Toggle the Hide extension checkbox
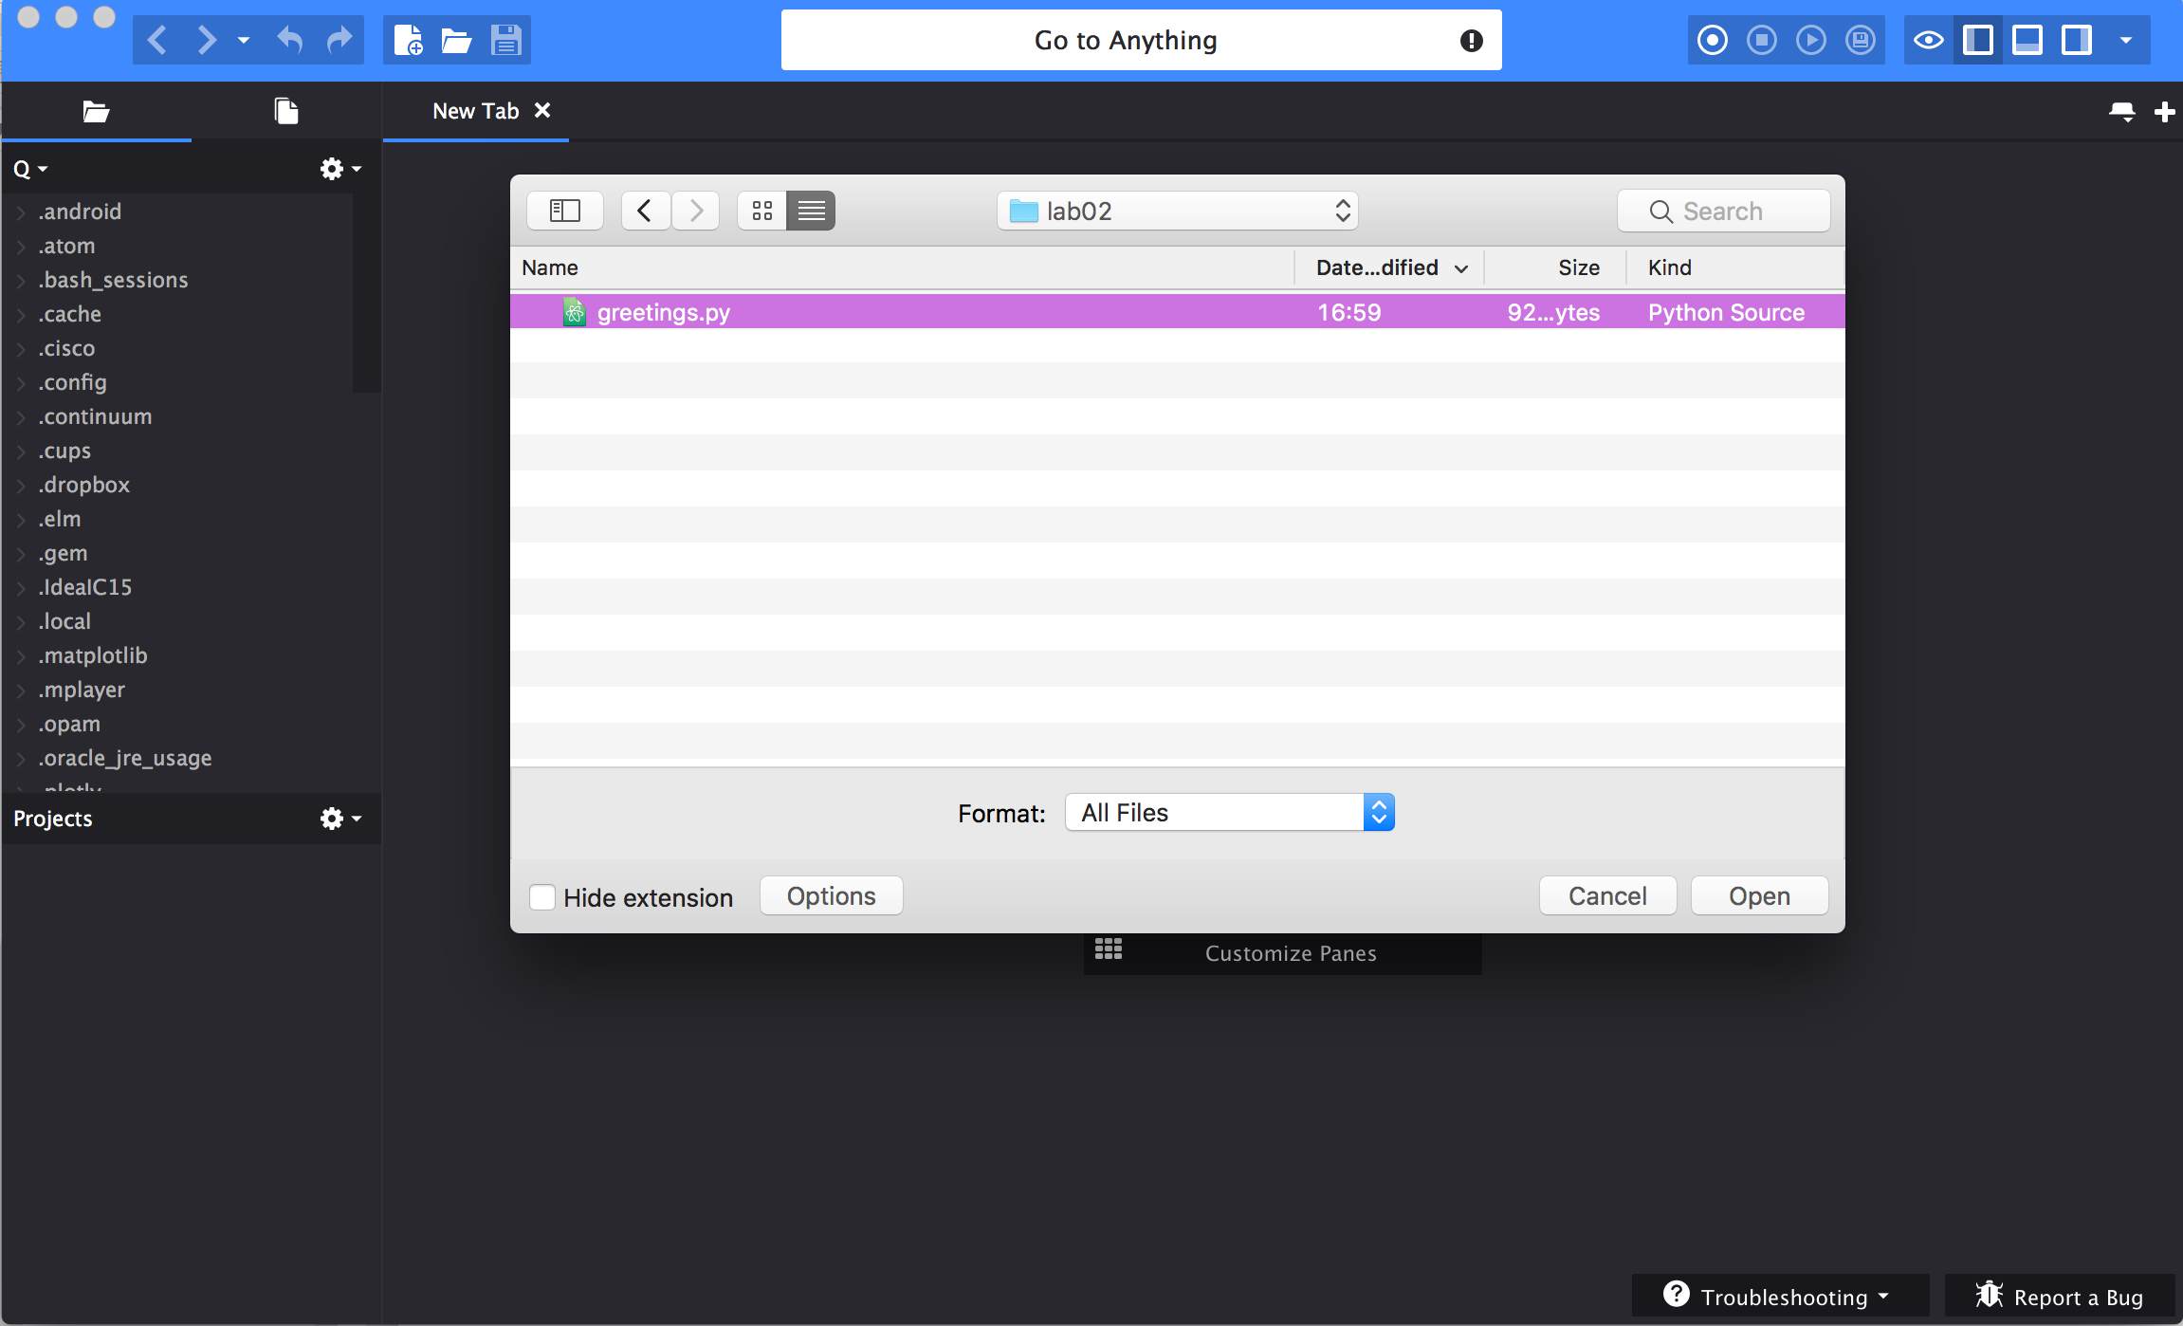 (x=542, y=897)
